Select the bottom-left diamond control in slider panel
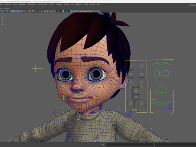This screenshot has width=196, height=147. (131, 103)
